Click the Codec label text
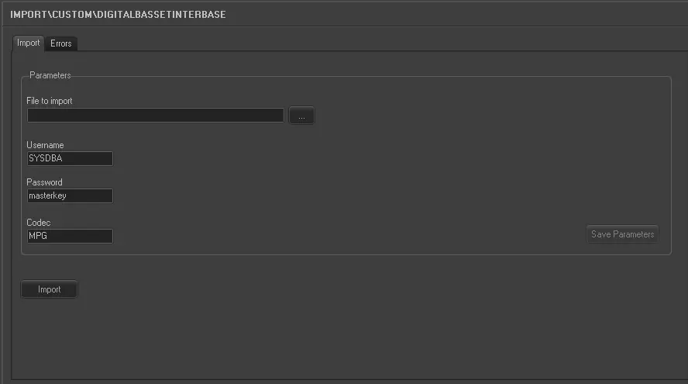The image size is (688, 384). (38, 223)
